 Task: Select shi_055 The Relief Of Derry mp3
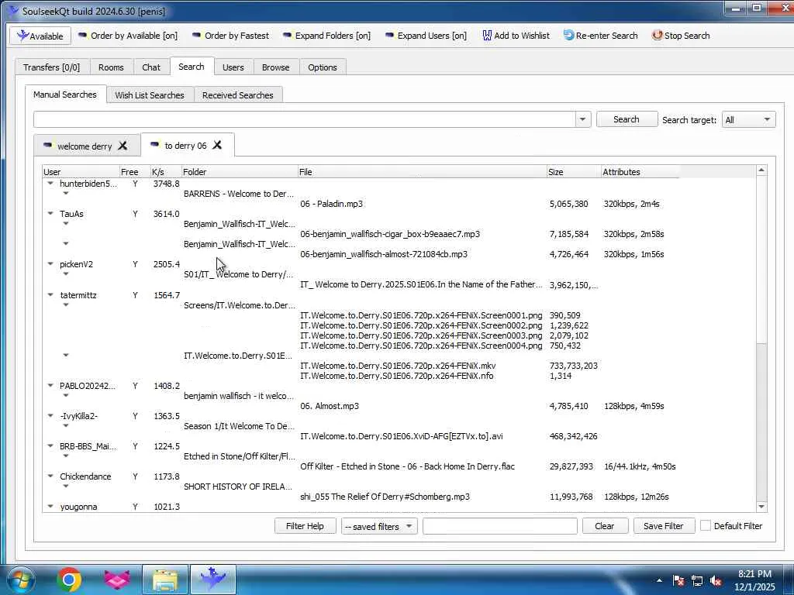tap(385, 497)
